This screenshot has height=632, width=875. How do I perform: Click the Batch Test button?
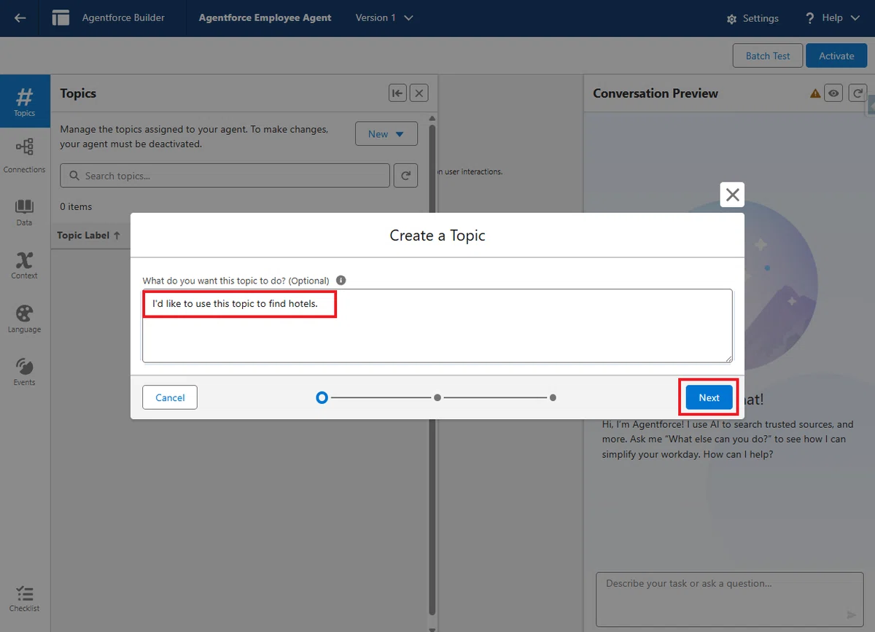point(768,56)
